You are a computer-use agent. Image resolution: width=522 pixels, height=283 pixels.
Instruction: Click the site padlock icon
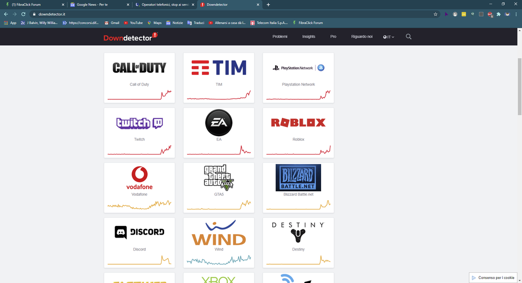(x=34, y=14)
